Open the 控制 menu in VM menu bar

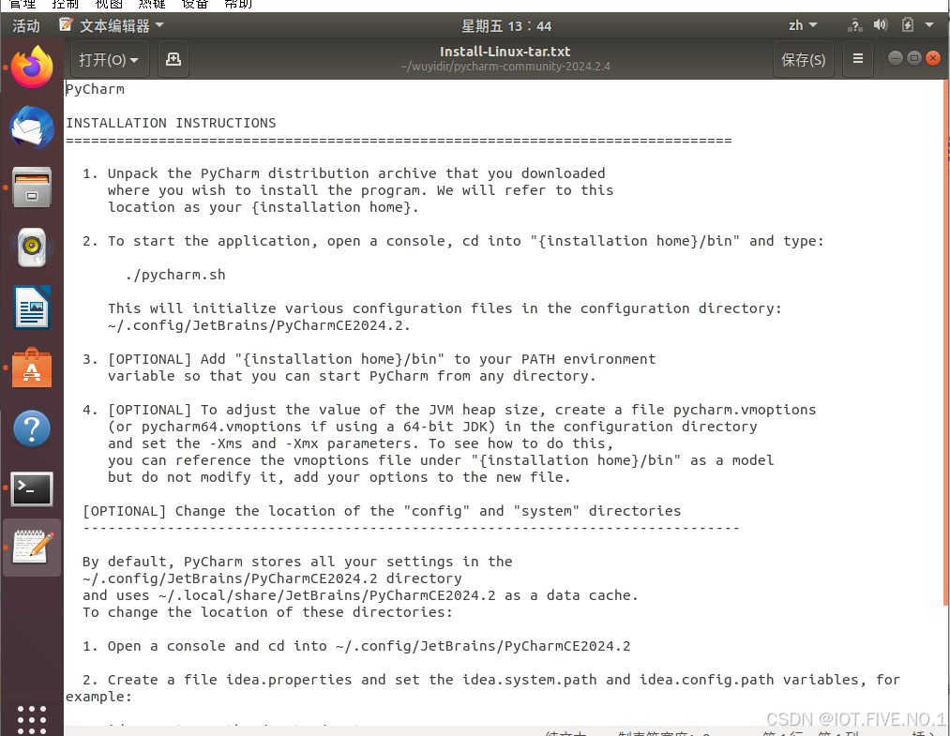coord(66,5)
